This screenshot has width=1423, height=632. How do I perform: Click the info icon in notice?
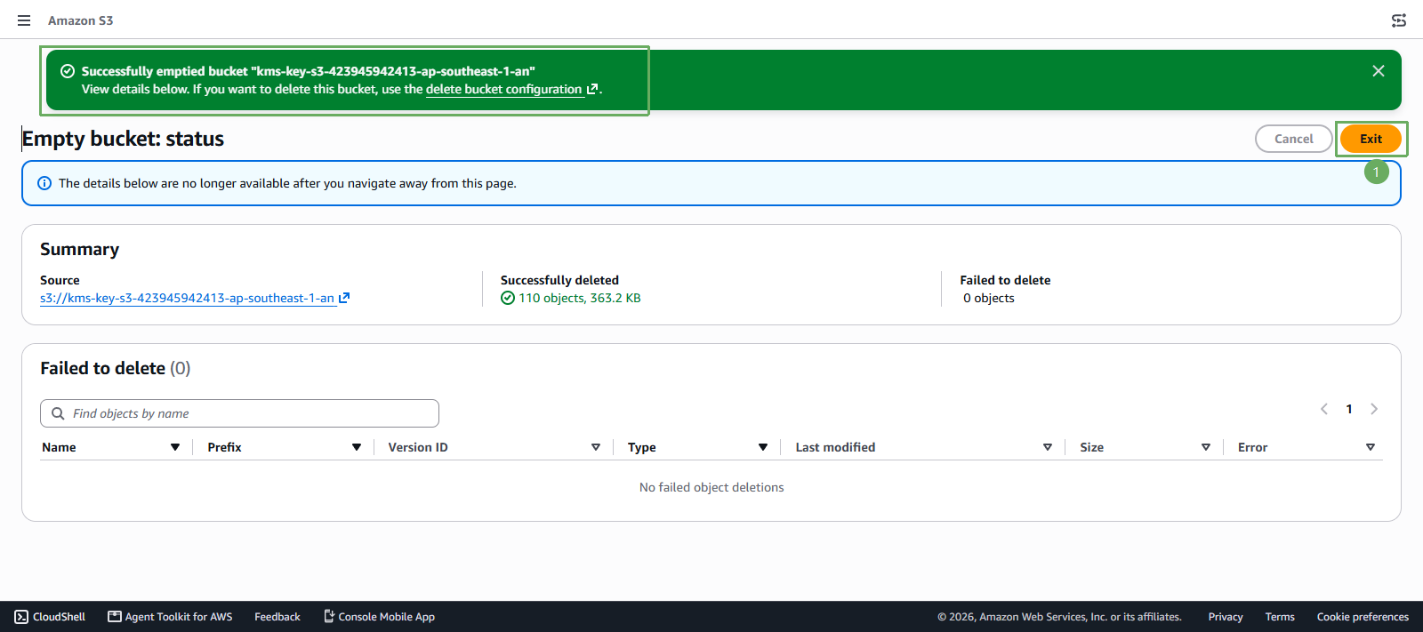(44, 183)
